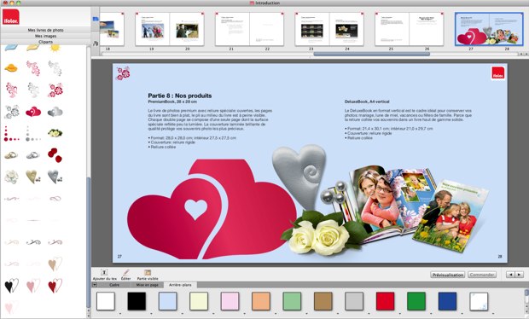529x319 pixels.
Task: Select the Éditer pencil icon
Action: click(126, 272)
